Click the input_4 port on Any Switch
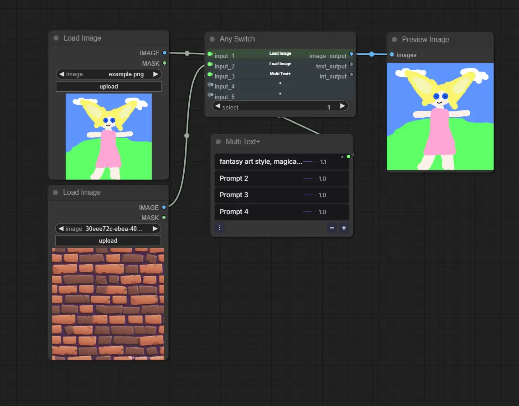519x406 pixels. (210, 84)
